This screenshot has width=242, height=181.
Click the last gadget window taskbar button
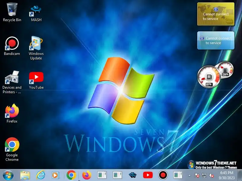coord(178,175)
